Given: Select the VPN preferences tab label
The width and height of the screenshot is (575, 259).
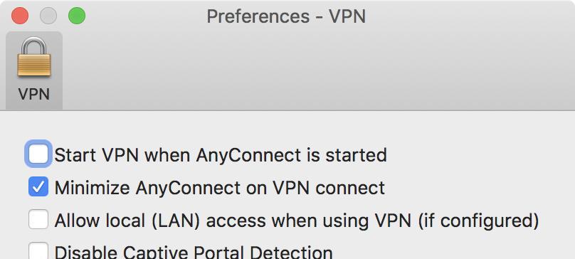Looking at the screenshot, I should tap(34, 95).
